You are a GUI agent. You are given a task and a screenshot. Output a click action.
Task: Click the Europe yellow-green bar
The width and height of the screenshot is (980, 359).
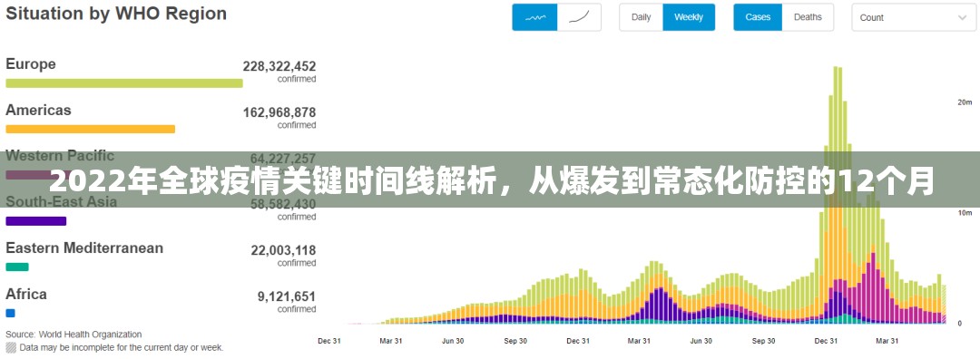123,83
